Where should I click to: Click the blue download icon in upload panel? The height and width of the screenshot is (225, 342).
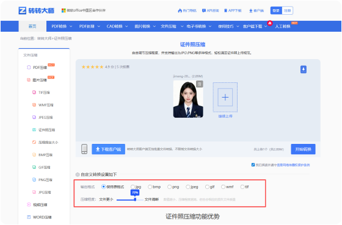tap(304, 70)
